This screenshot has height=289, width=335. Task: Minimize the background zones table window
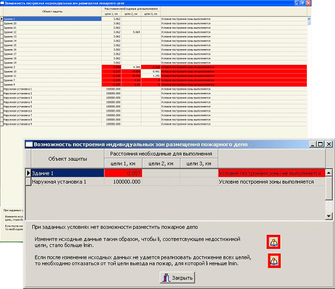click(x=296, y=3)
